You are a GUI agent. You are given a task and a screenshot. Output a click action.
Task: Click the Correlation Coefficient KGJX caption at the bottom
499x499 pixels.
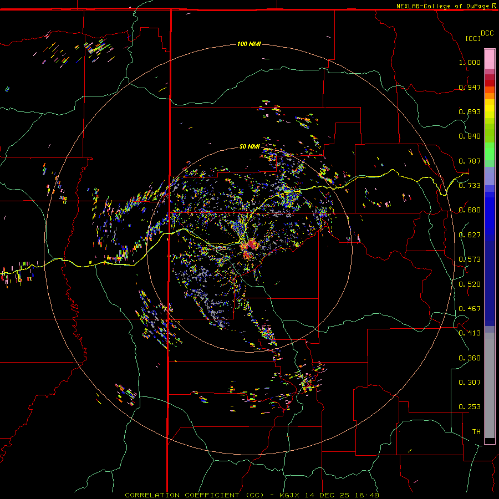(x=252, y=495)
